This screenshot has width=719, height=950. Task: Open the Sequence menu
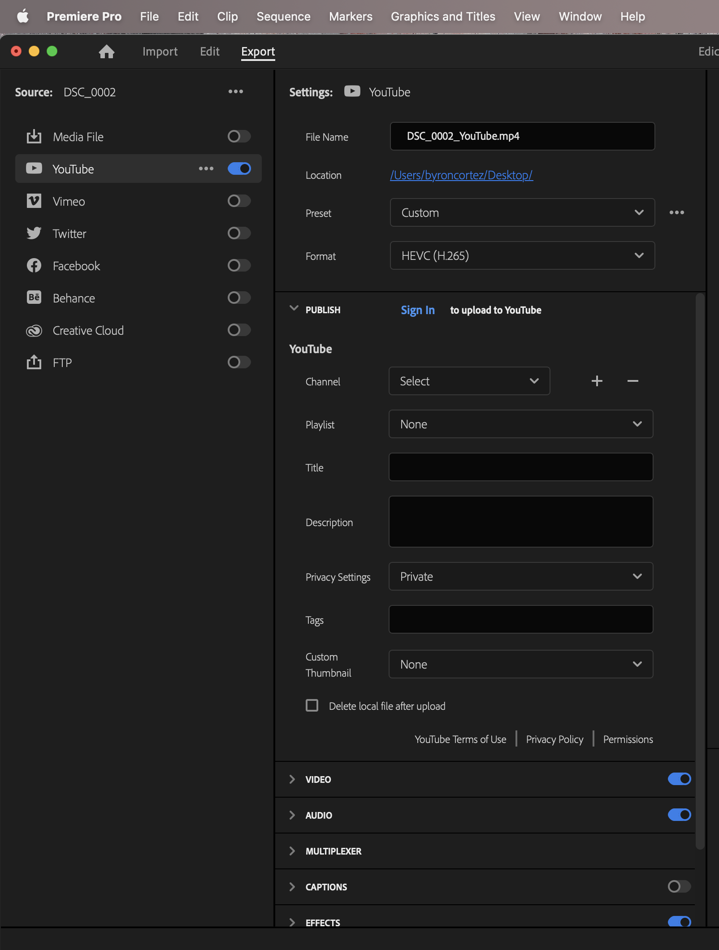tap(283, 17)
